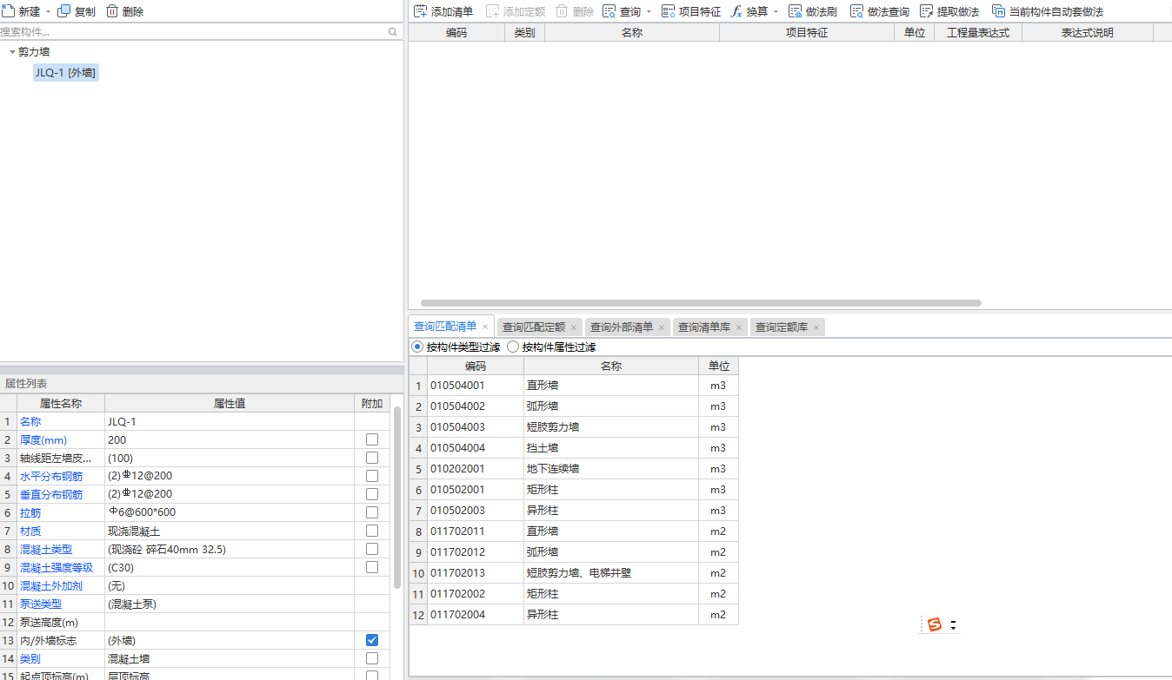
Task: Click the 拉筋 value Φ6@600*600
Action: tap(230, 512)
